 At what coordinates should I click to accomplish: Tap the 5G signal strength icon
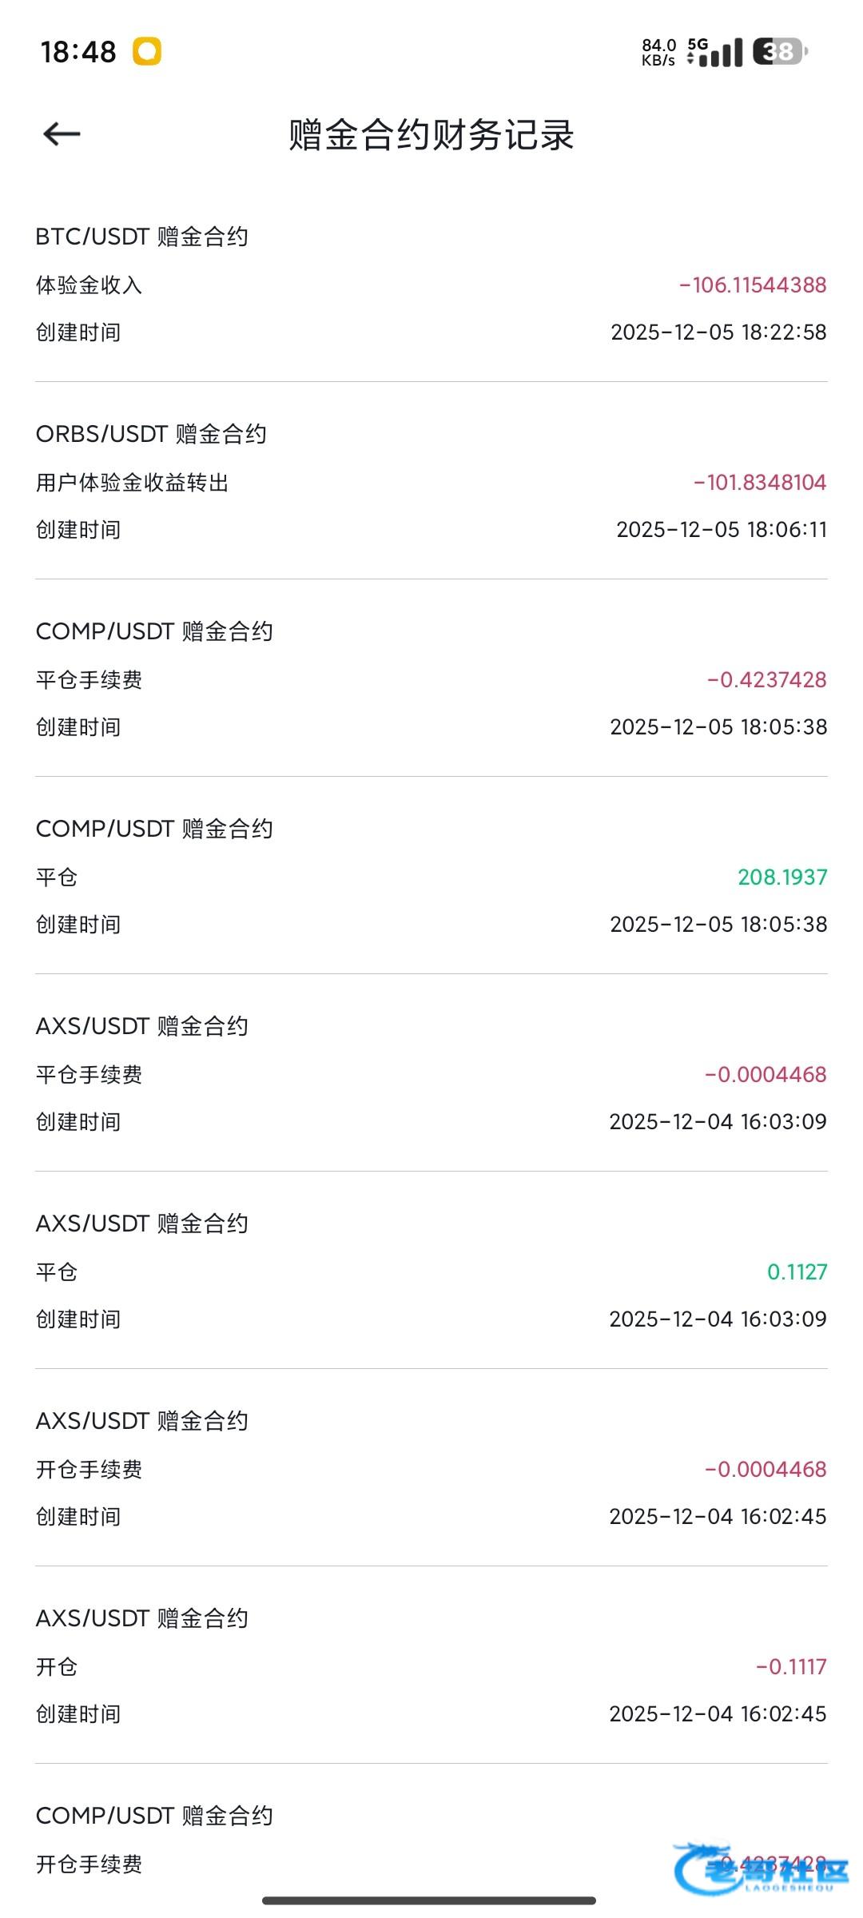pyautogui.click(x=715, y=52)
